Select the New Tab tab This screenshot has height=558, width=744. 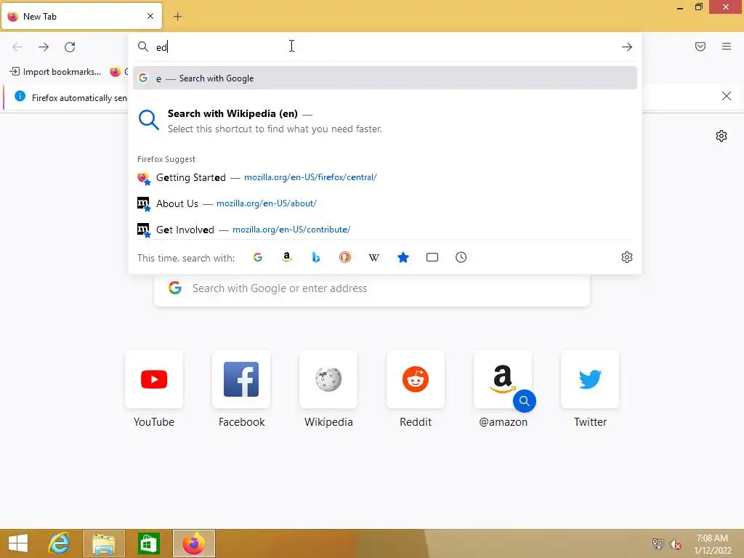(x=81, y=16)
